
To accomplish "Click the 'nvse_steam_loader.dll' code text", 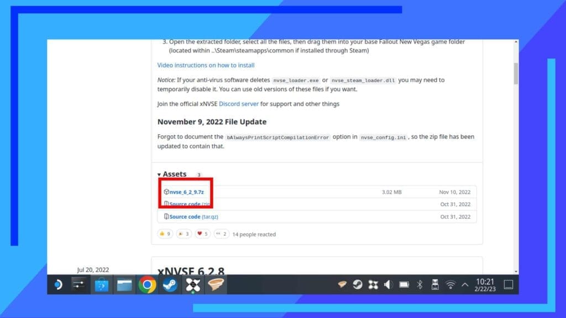I will [x=363, y=81].
